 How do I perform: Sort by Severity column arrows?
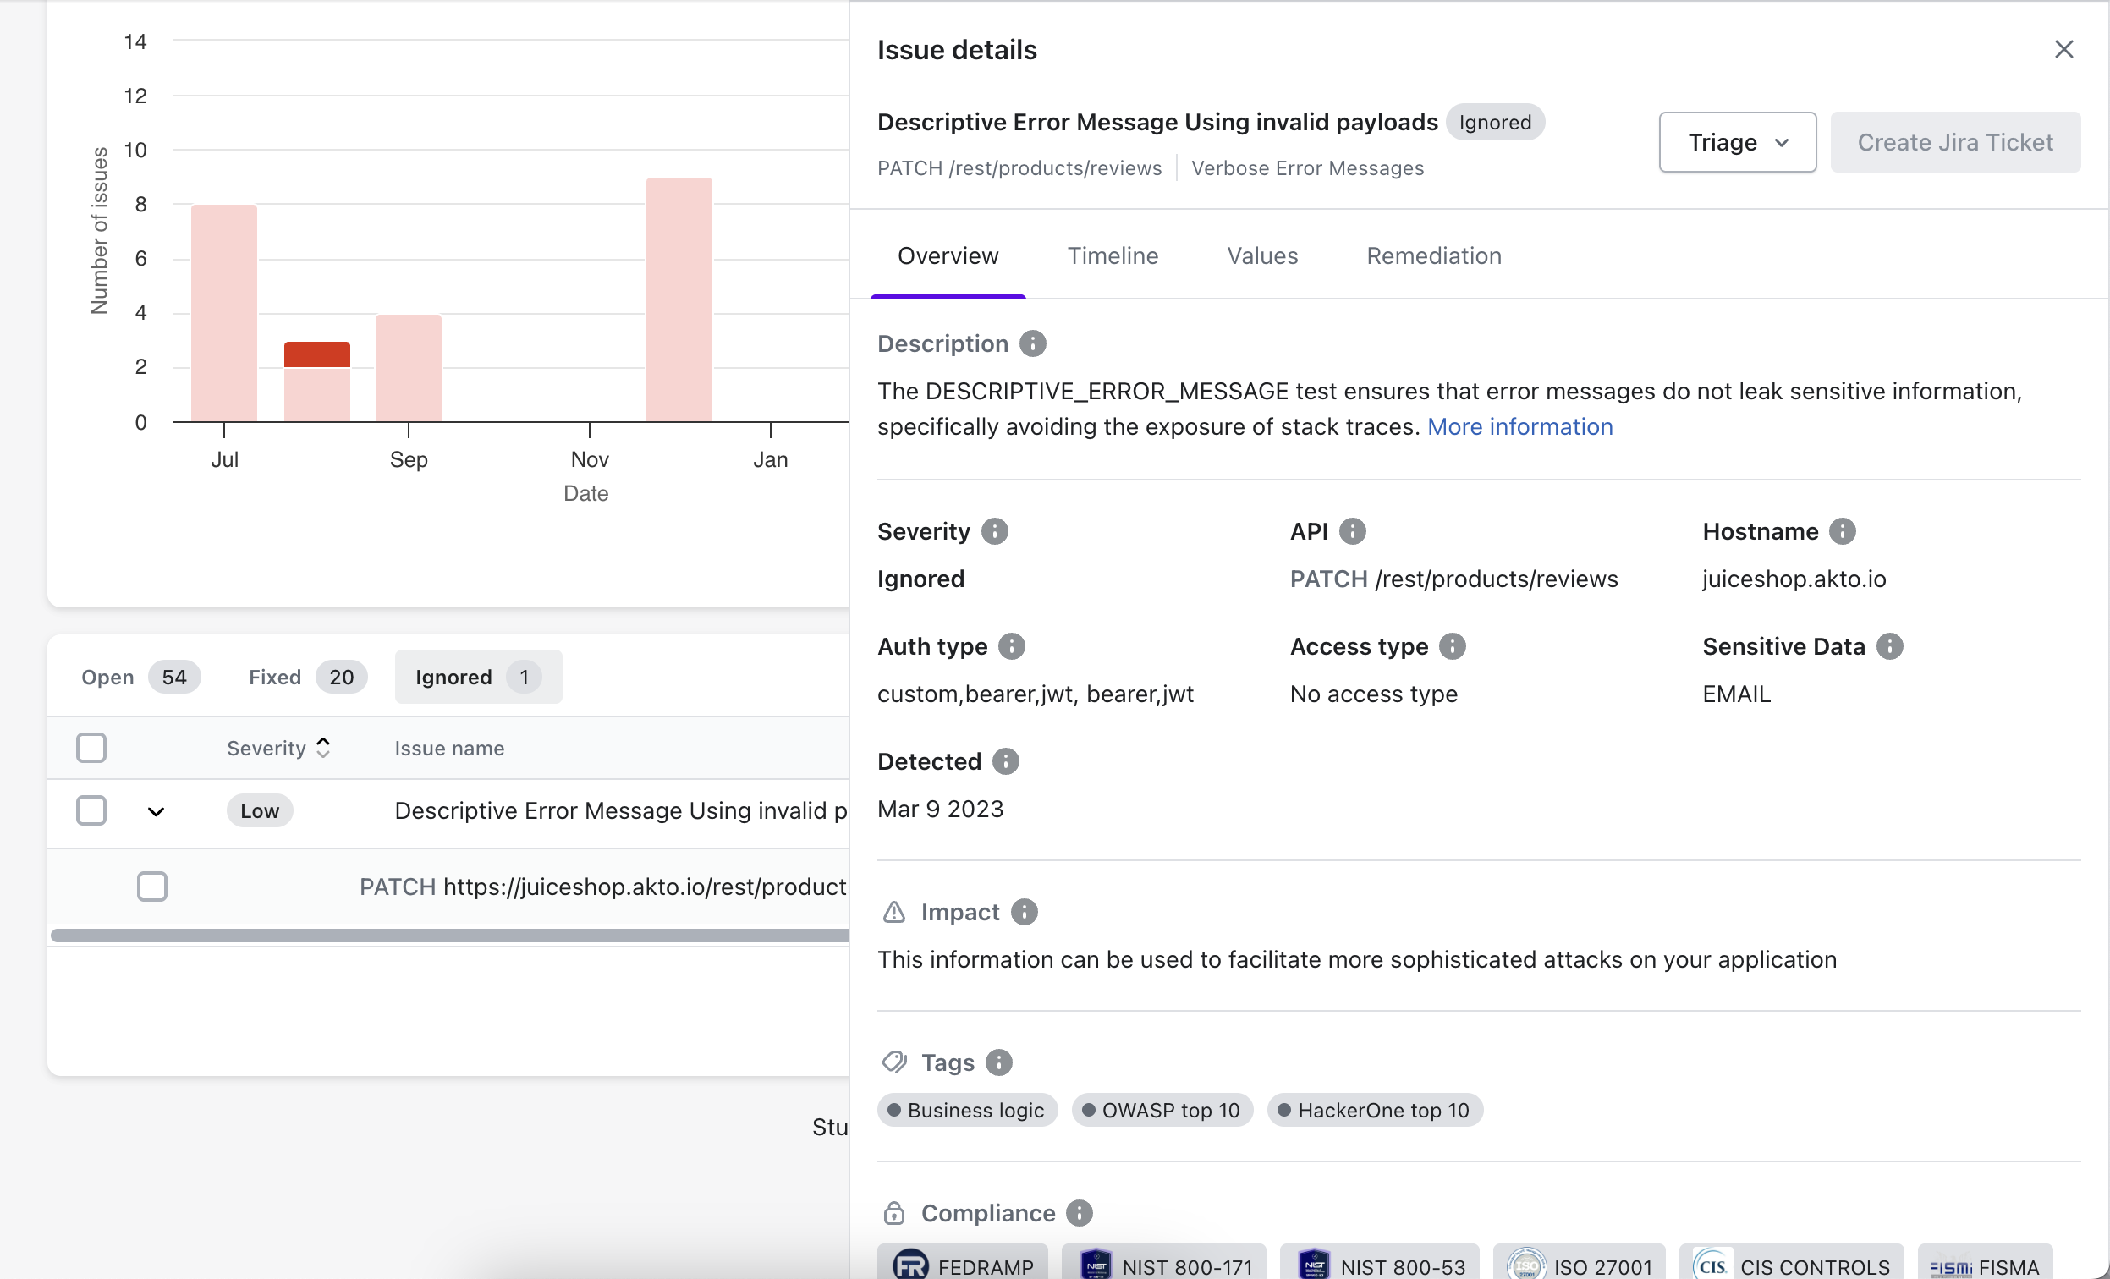[x=323, y=749]
